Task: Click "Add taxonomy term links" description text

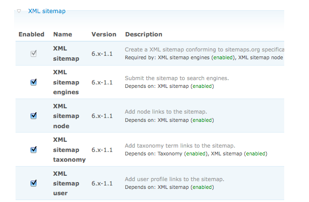Action: [180, 145]
